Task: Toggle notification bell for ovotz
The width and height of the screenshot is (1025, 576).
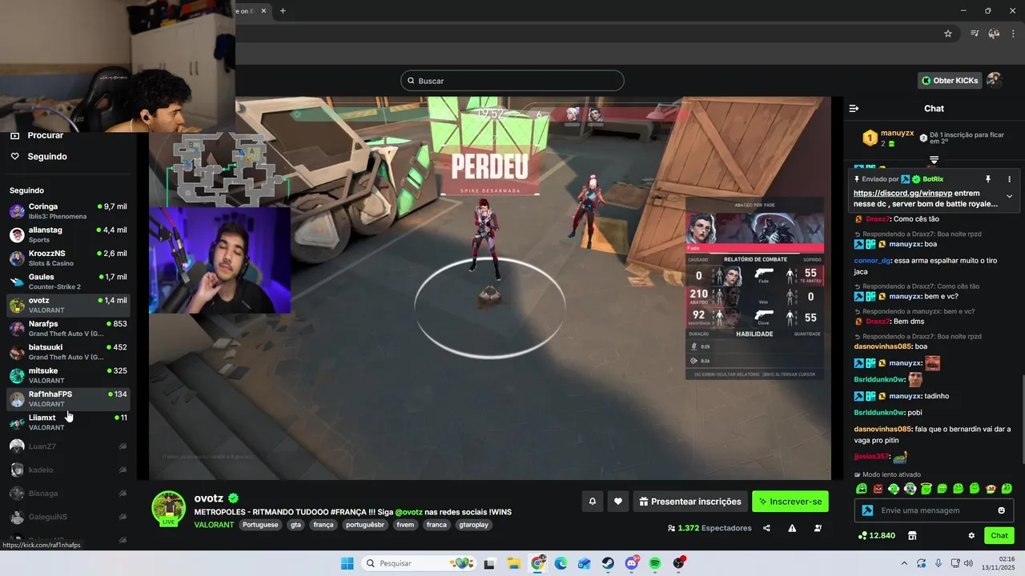Action: point(593,502)
